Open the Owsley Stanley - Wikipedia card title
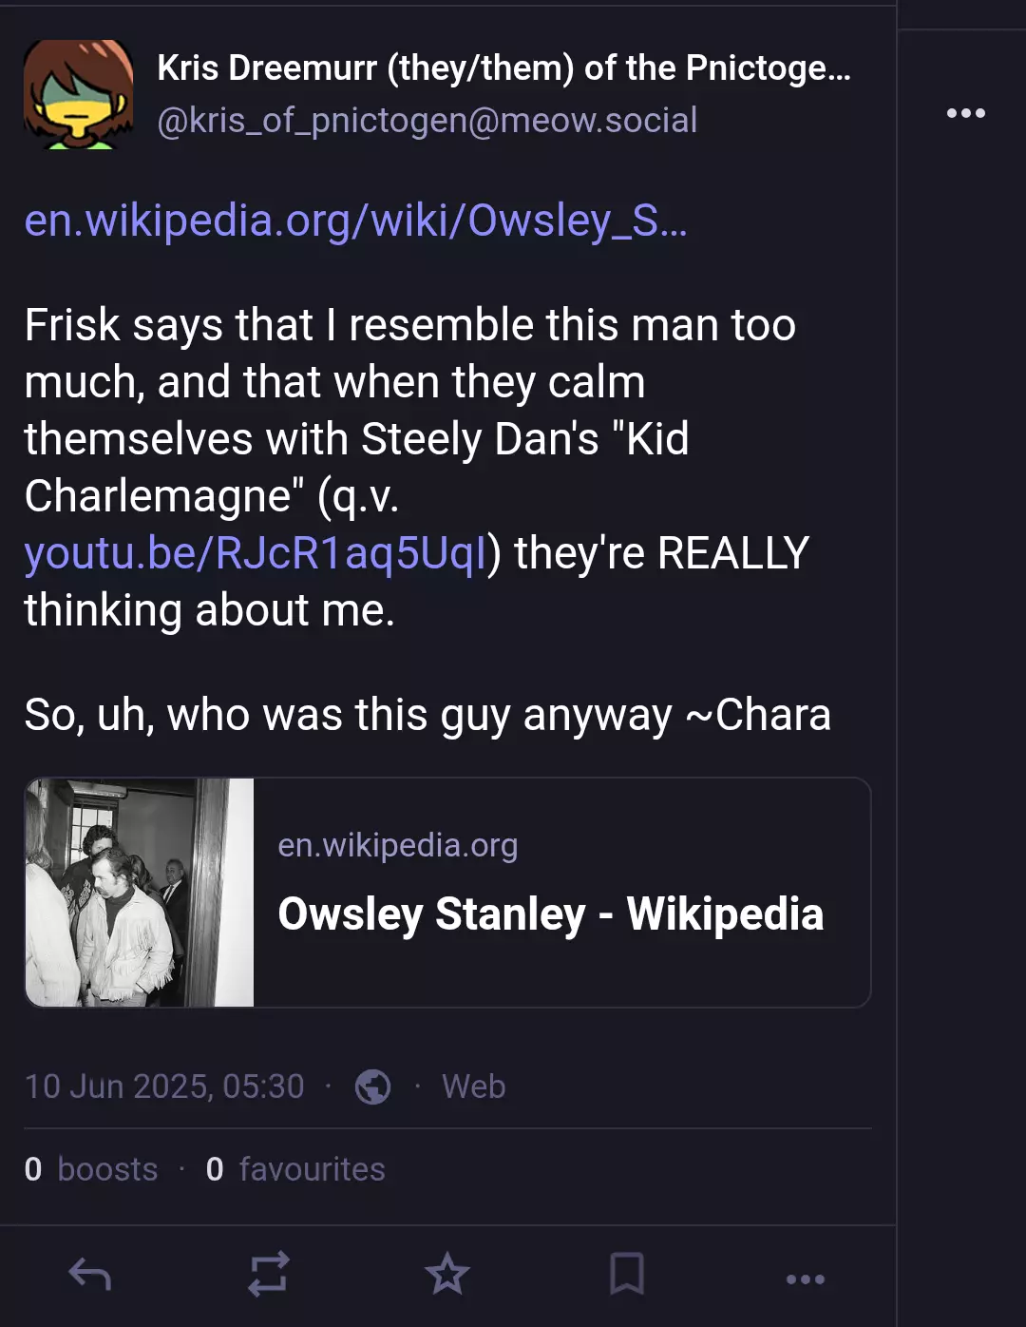Viewport: 1026px width, 1327px height. click(x=551, y=914)
